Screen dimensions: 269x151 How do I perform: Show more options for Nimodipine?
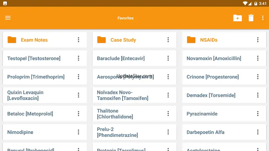[x=78, y=132]
